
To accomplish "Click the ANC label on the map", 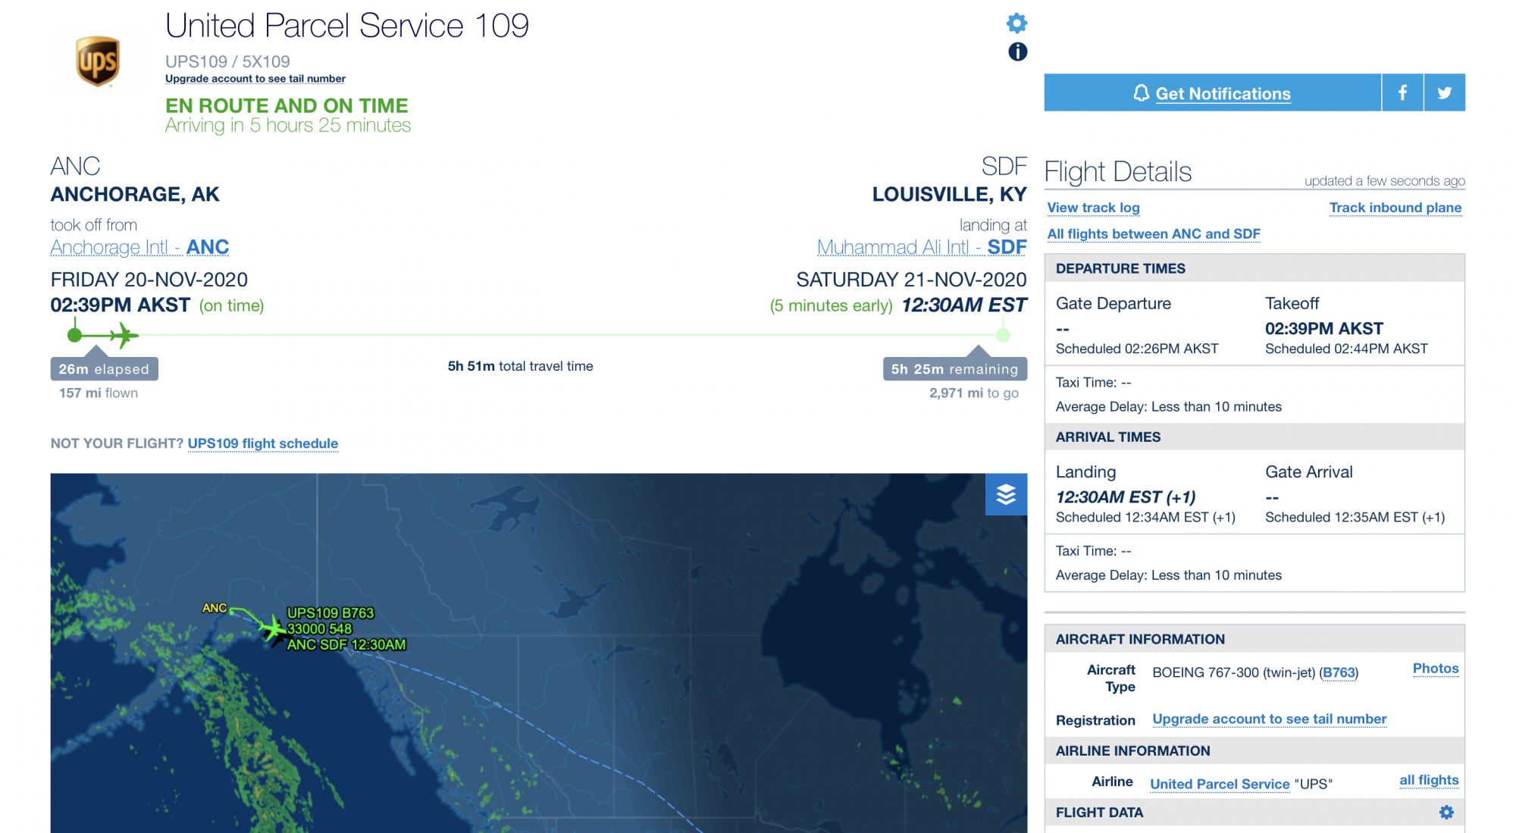I will (215, 608).
